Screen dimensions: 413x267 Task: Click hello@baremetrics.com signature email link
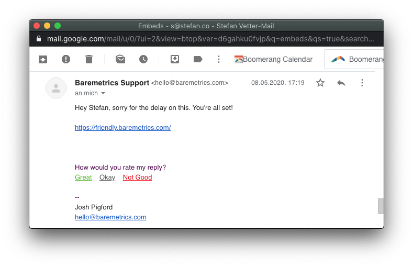(110, 217)
